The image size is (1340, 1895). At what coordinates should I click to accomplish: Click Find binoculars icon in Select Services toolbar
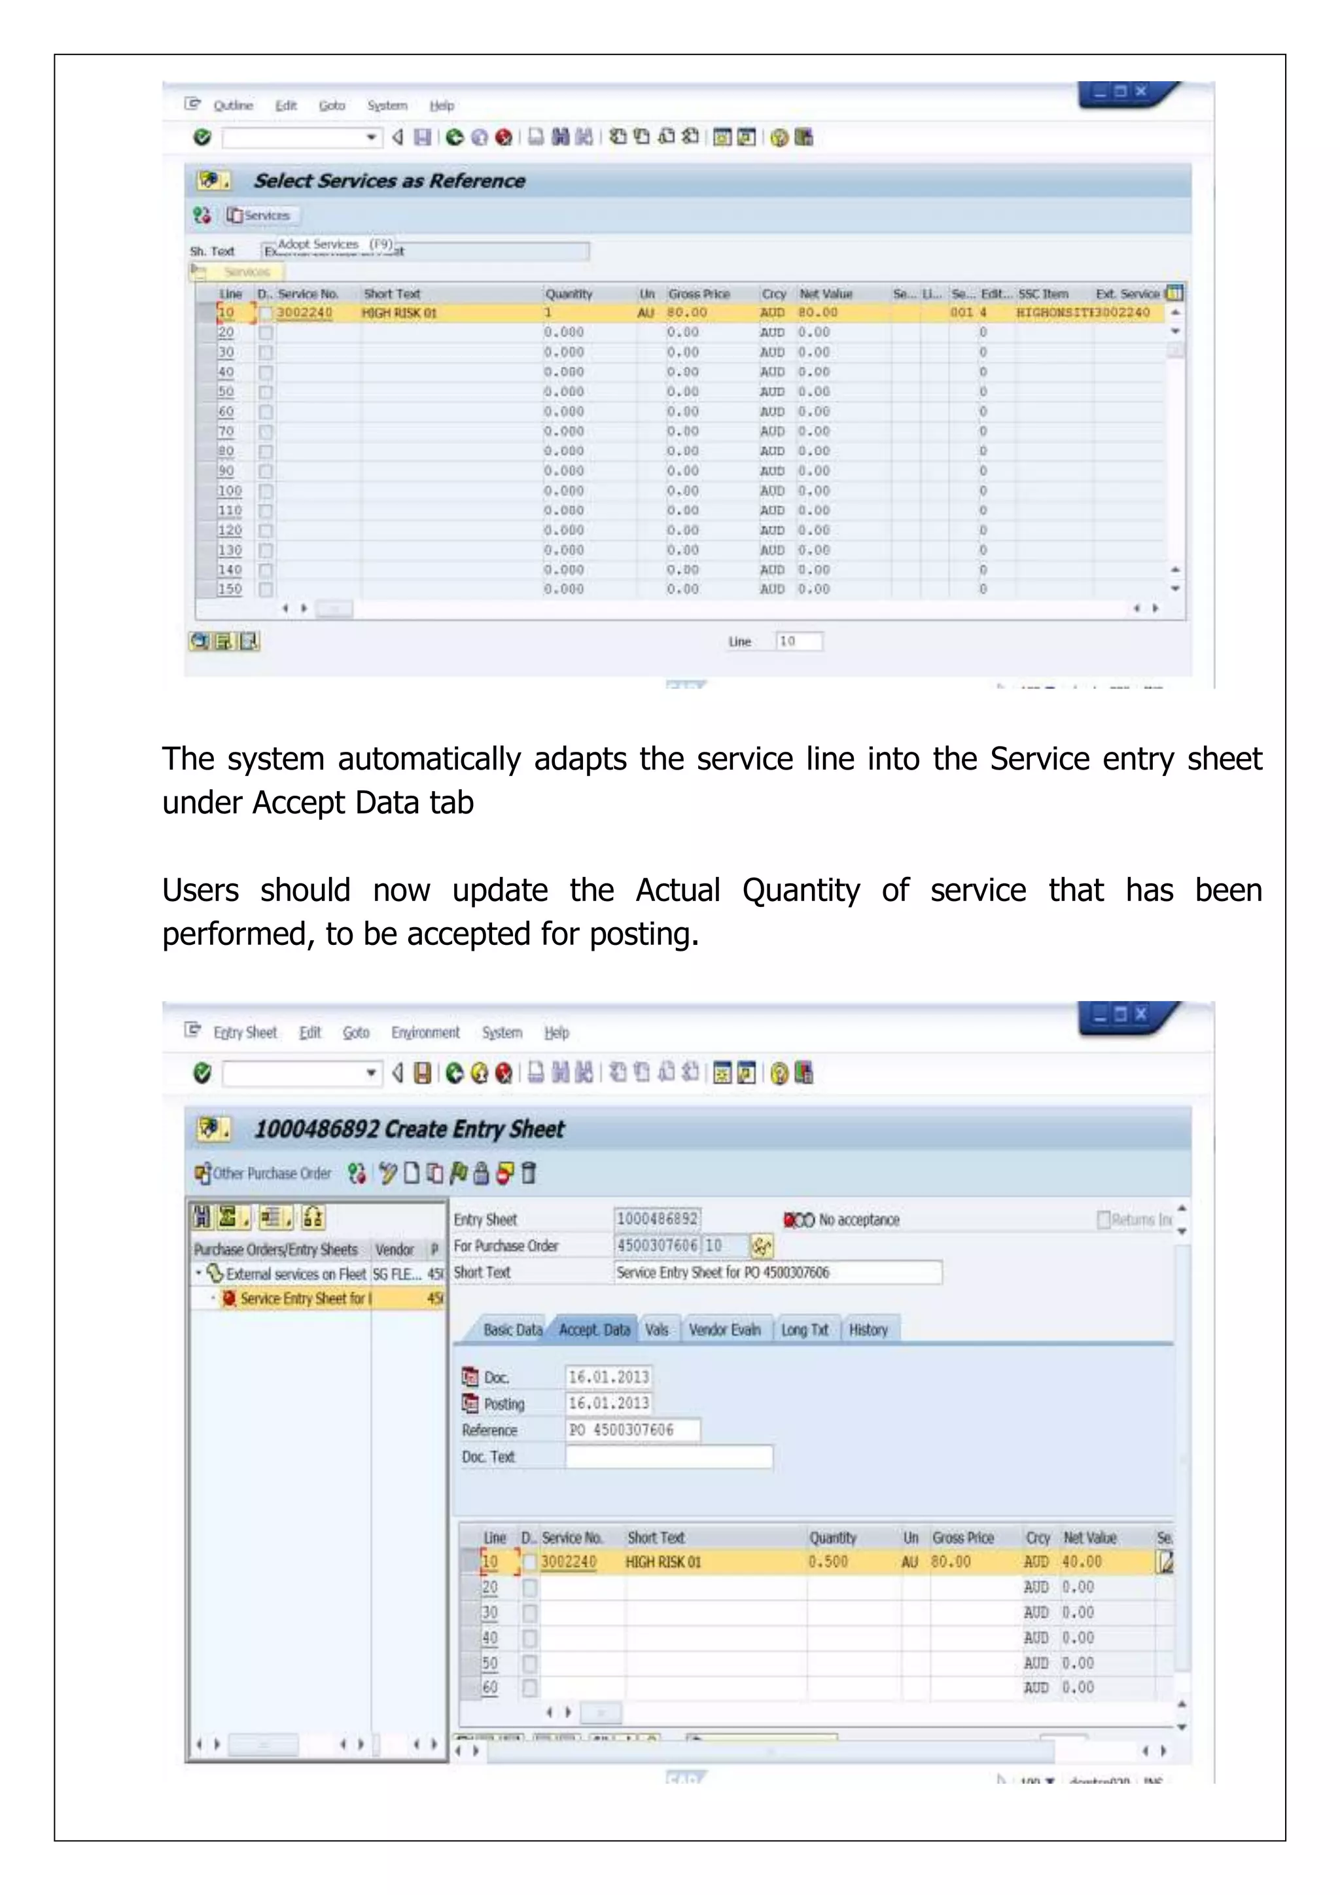click(561, 137)
